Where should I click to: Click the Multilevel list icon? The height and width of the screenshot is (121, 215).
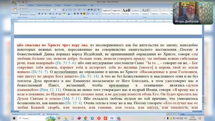(x=84, y=10)
